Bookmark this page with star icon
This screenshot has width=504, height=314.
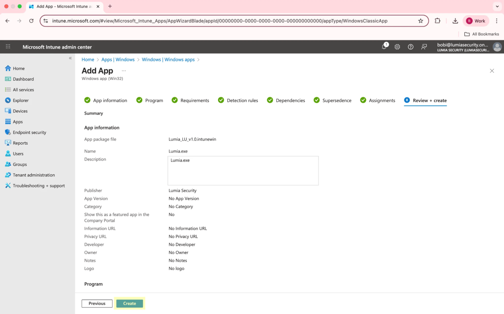(x=420, y=21)
